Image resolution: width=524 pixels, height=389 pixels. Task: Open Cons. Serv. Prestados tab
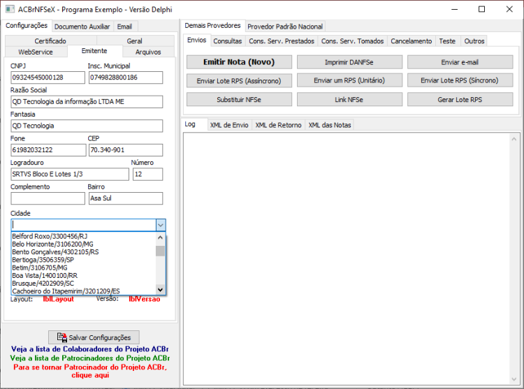(282, 41)
